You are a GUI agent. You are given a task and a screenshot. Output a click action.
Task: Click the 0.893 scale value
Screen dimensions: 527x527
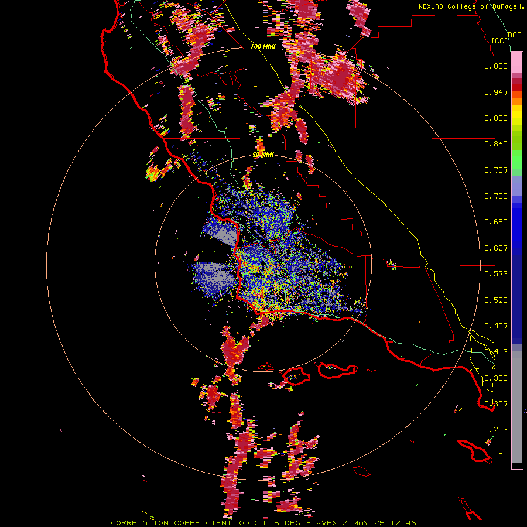(x=496, y=118)
